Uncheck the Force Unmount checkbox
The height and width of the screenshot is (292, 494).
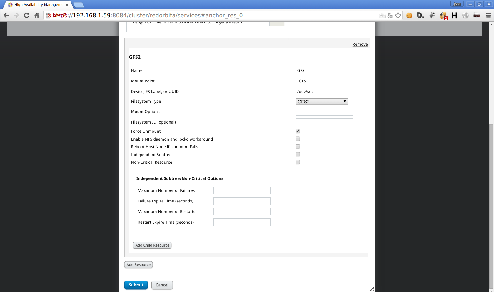coord(298,131)
